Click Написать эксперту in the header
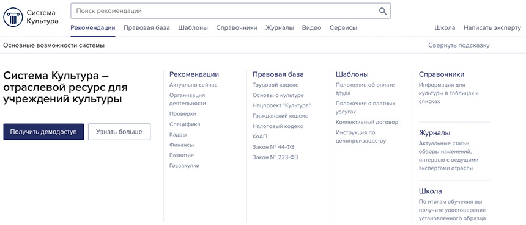Image resolution: width=526 pixels, height=225 pixels. tap(492, 28)
